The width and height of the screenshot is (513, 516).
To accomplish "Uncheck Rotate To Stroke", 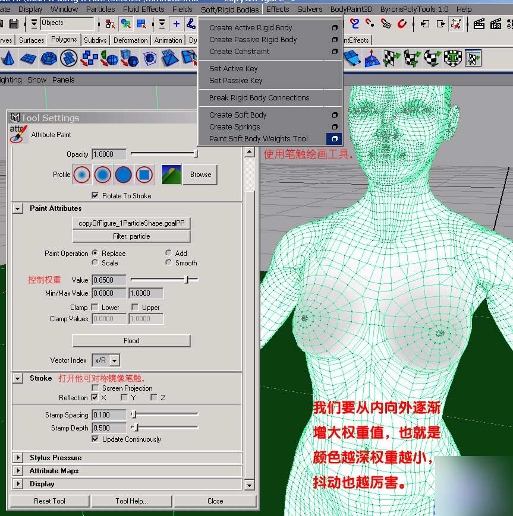I will click(95, 197).
